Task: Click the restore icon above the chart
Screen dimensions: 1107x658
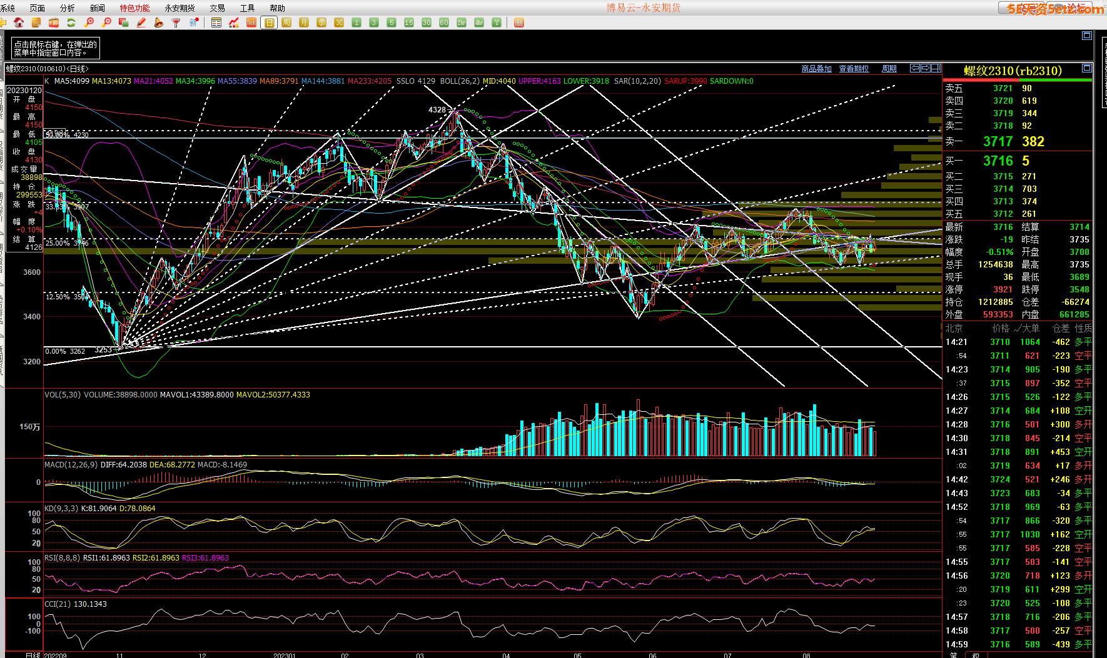Action: click(1087, 36)
